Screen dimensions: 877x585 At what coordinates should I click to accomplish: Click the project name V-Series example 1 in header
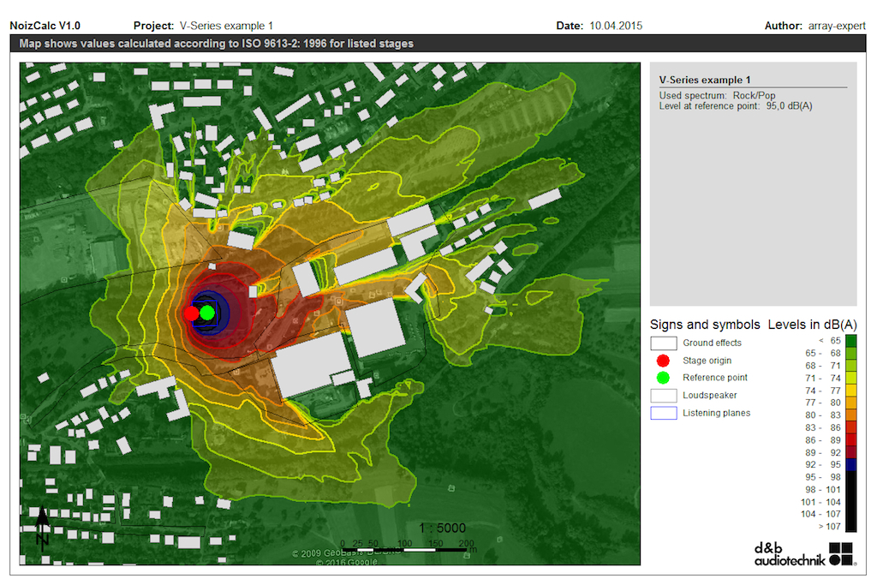point(226,26)
